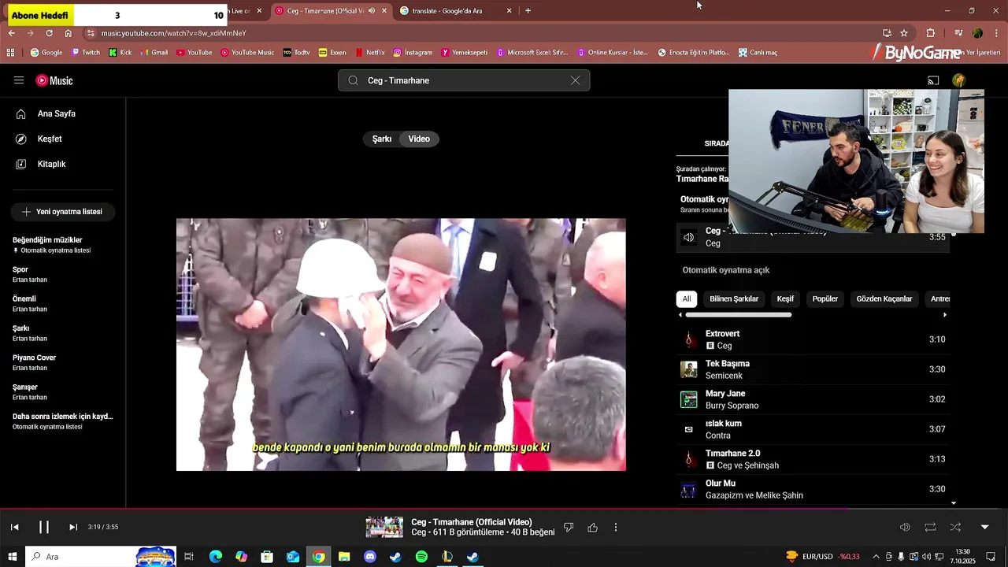
Task: Go back in browser history
Action: (x=12, y=33)
